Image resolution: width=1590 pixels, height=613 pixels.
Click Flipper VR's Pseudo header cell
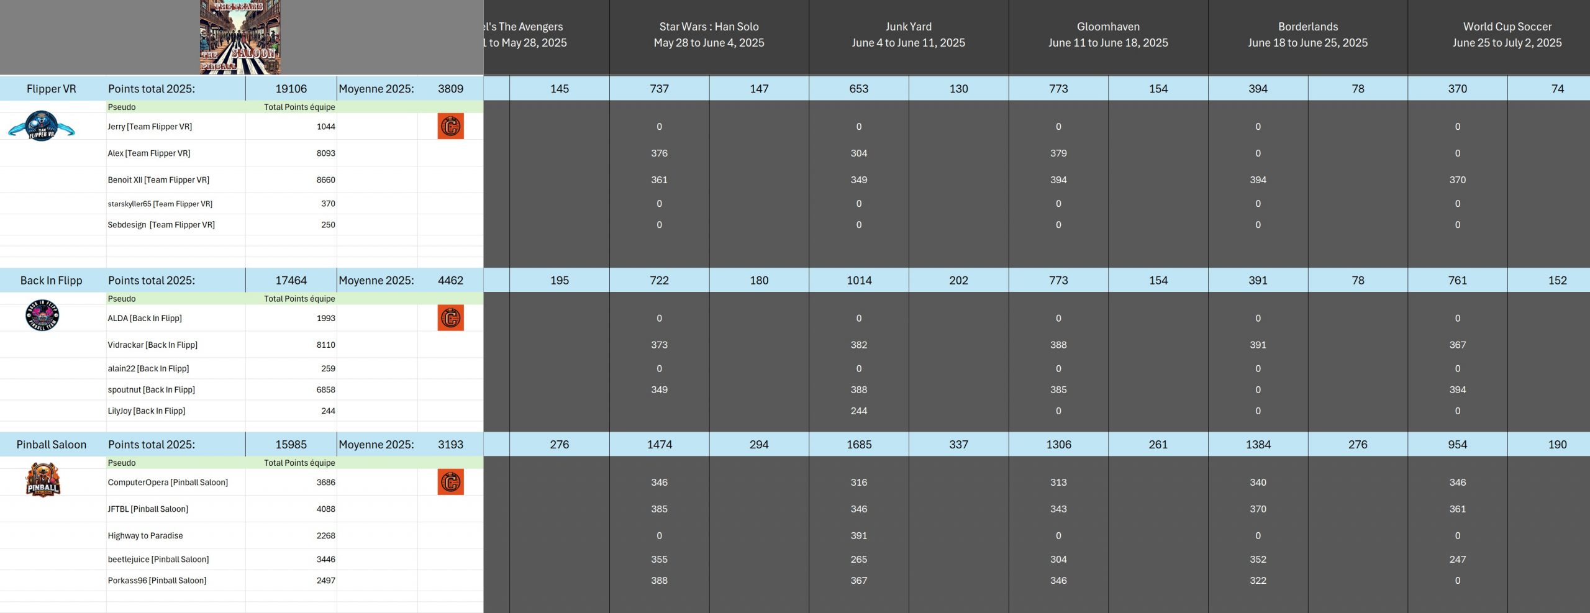[x=122, y=107]
